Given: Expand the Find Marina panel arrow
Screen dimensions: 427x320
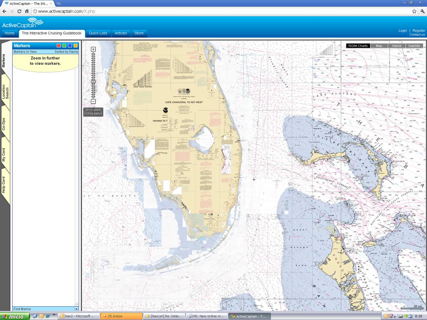Looking at the screenshot, I should 76,309.
